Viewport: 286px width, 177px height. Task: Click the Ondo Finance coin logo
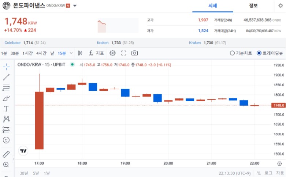6,5
